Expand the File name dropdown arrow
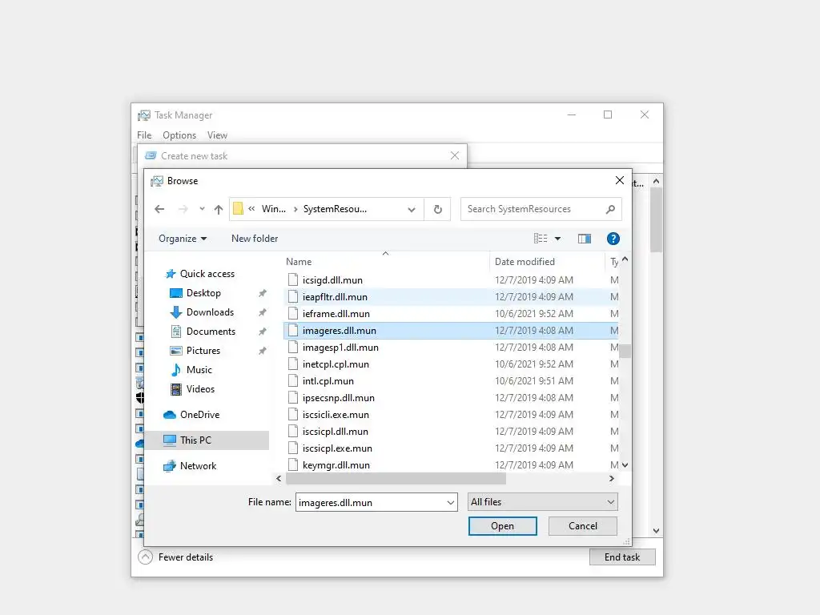The width and height of the screenshot is (820, 615). (x=451, y=503)
